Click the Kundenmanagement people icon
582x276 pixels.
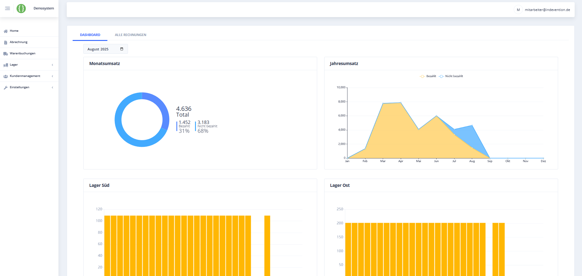tap(6, 76)
